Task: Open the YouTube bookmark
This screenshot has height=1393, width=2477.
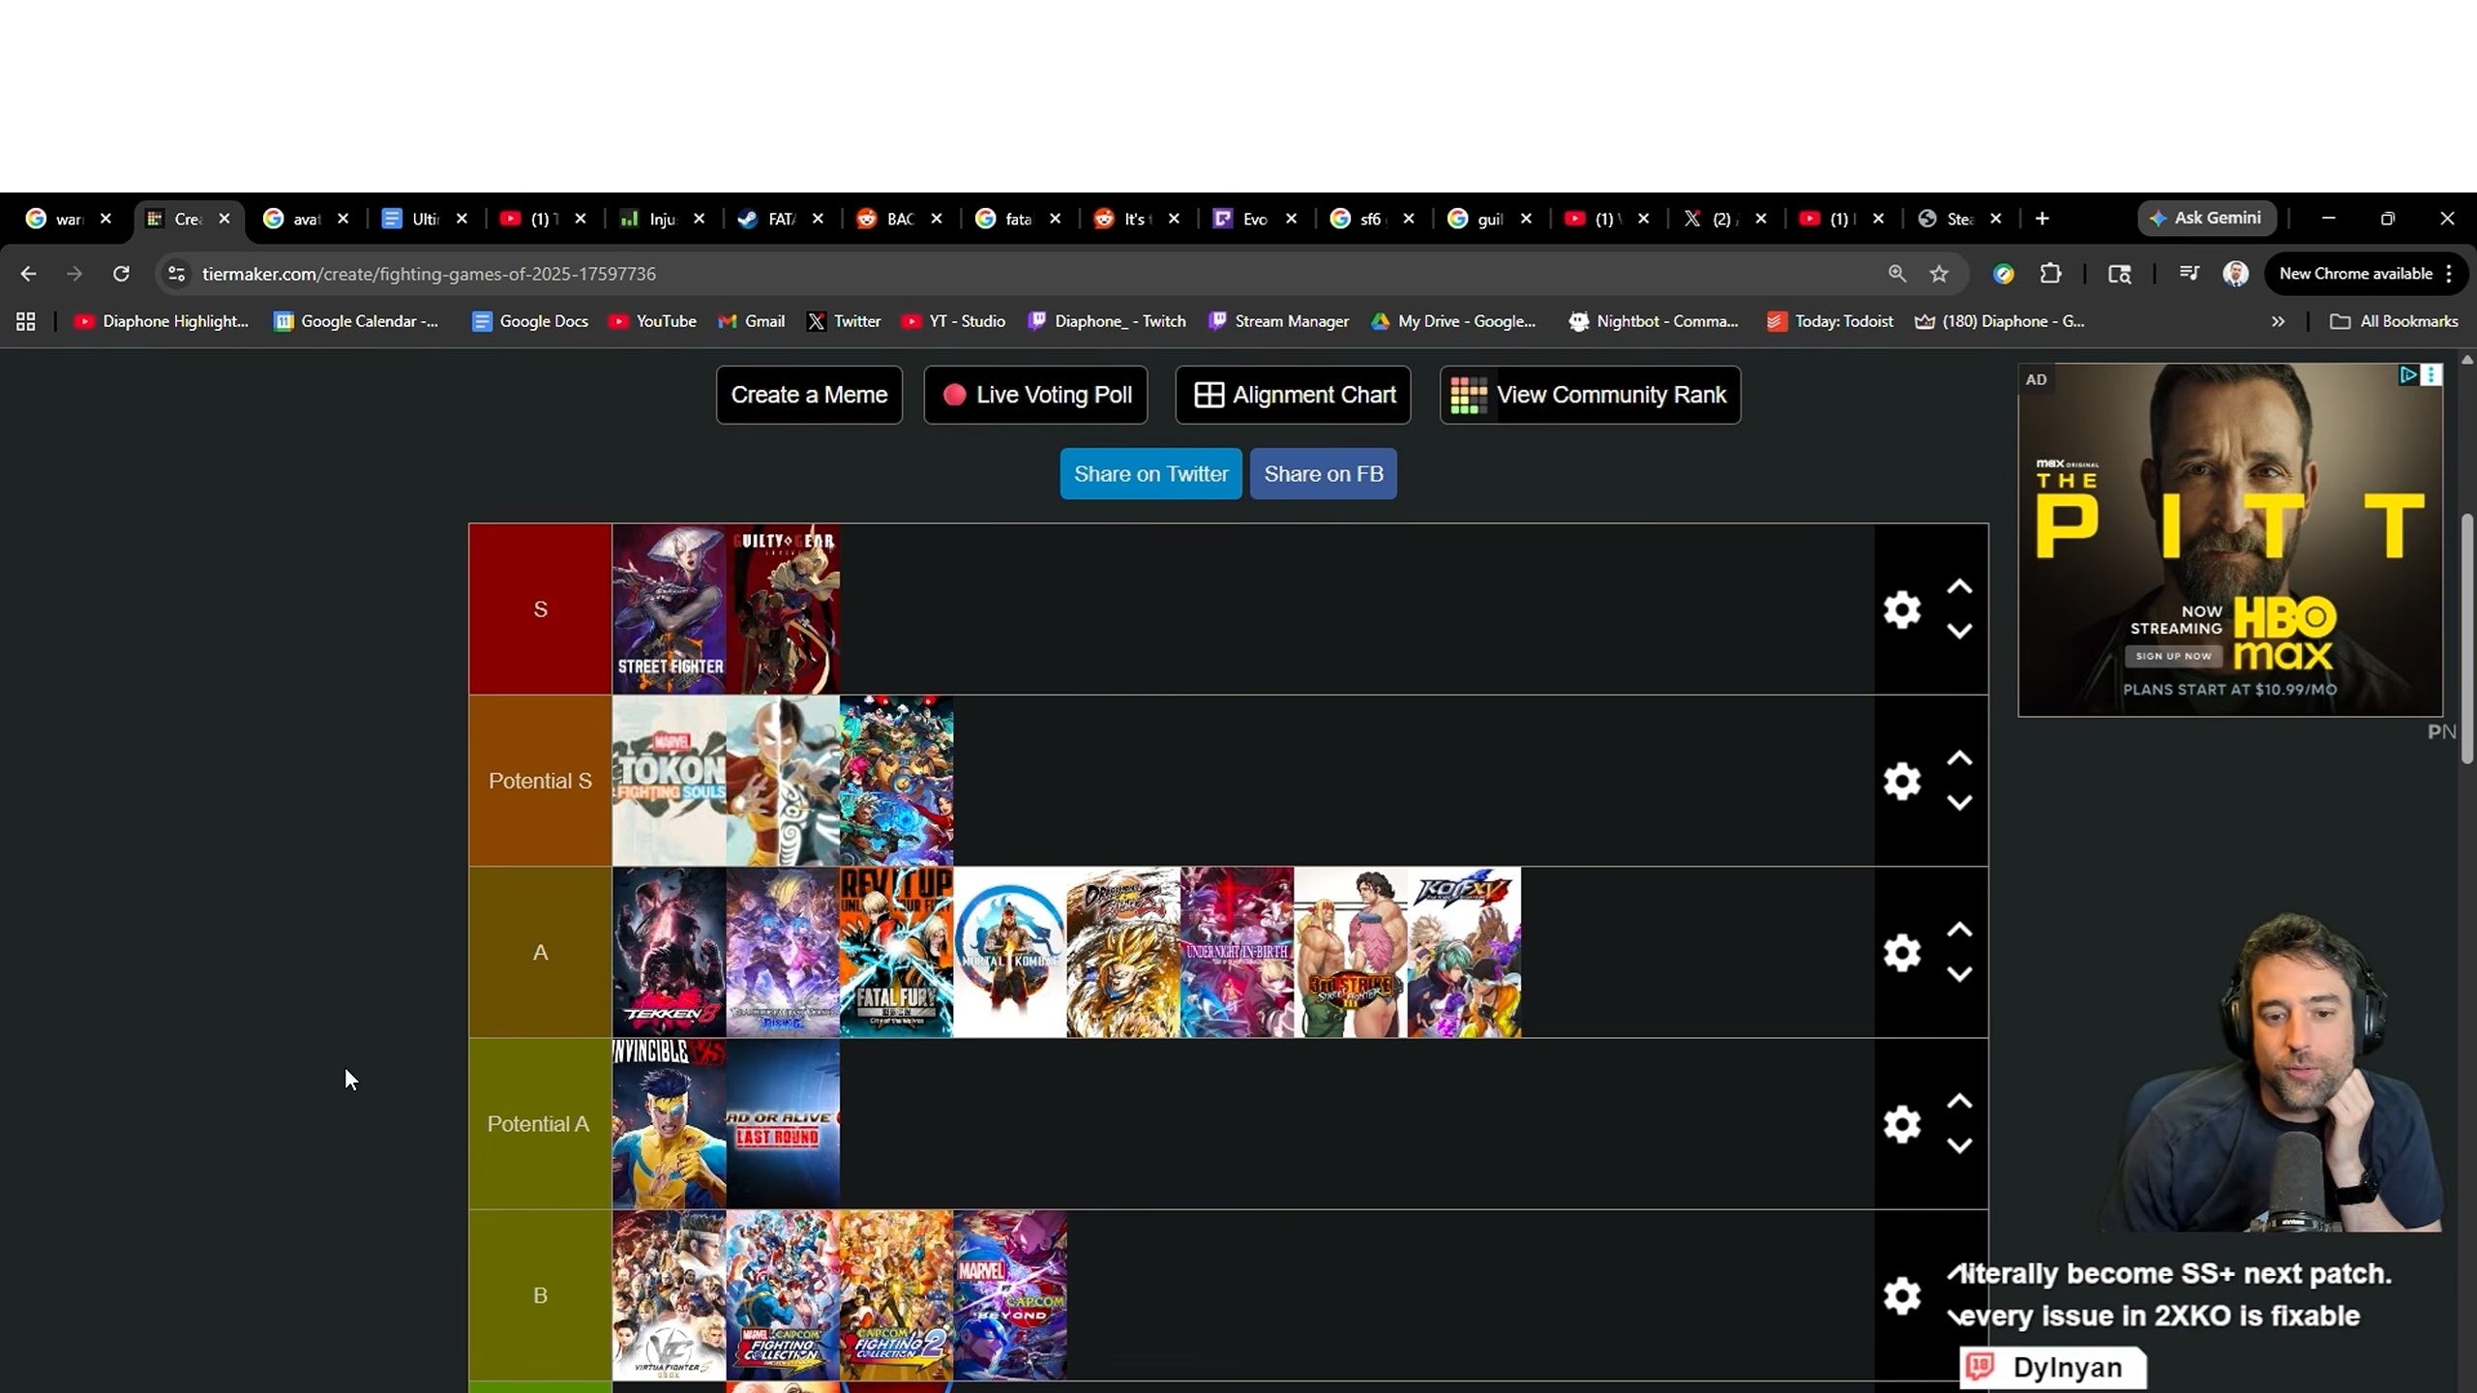Action: [x=653, y=321]
